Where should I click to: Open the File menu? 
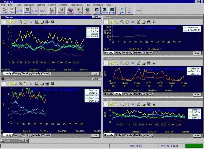point(3,5)
